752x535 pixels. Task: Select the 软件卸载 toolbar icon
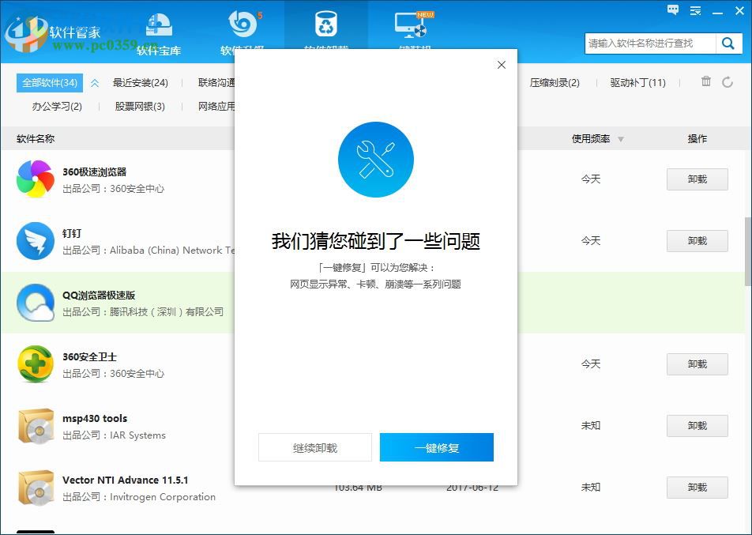click(327, 26)
